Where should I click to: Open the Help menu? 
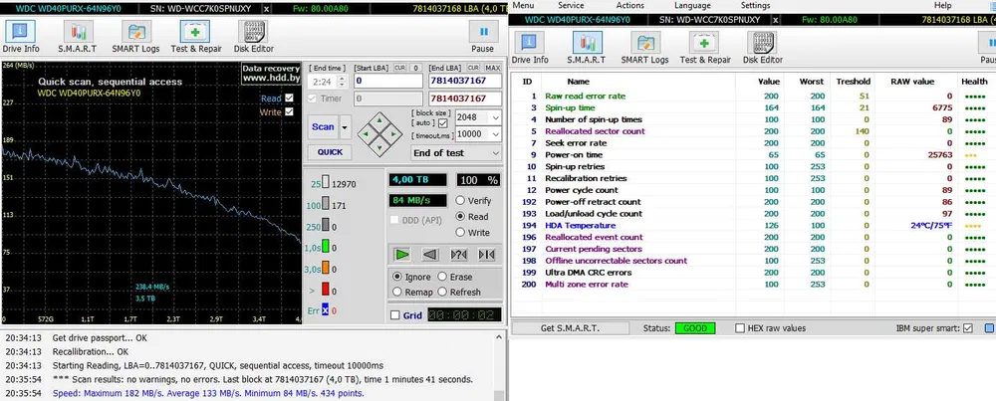942,5
